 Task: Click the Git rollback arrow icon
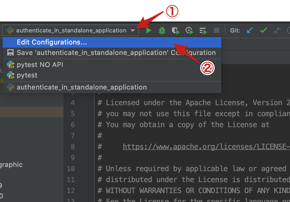277,30
